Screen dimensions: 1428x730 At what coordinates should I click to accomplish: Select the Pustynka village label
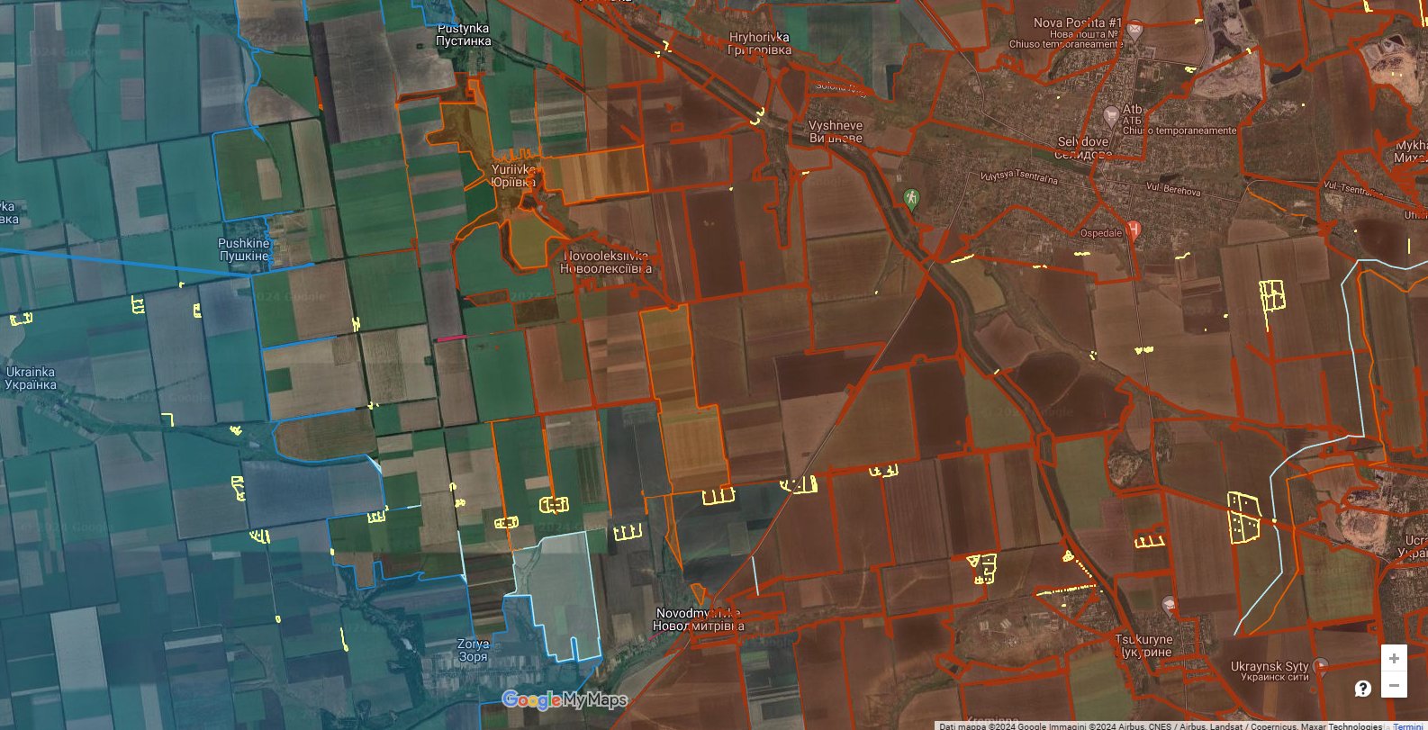point(464,34)
